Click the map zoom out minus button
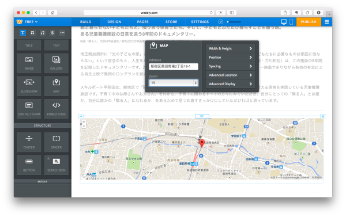This screenshot has height=217, width=346. point(84,126)
